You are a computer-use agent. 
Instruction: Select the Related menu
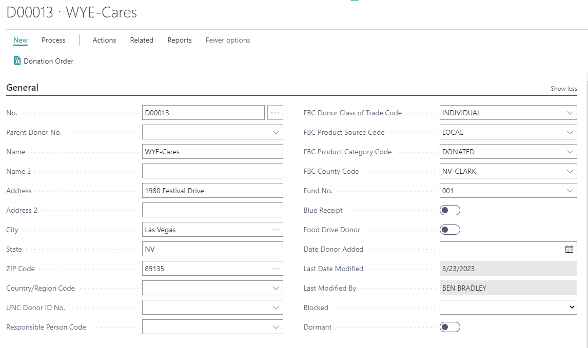coord(142,40)
